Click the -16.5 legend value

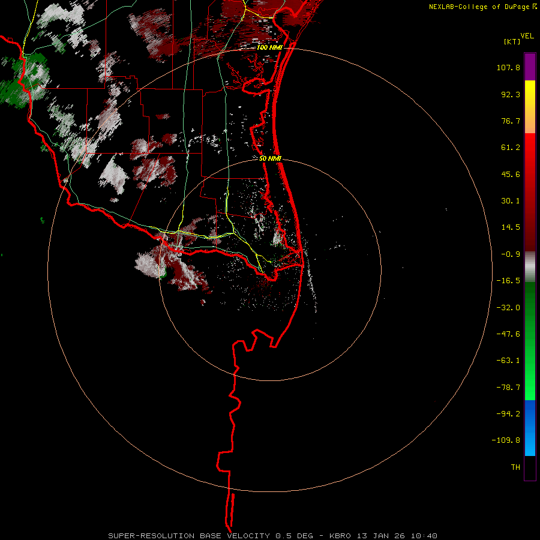click(508, 280)
